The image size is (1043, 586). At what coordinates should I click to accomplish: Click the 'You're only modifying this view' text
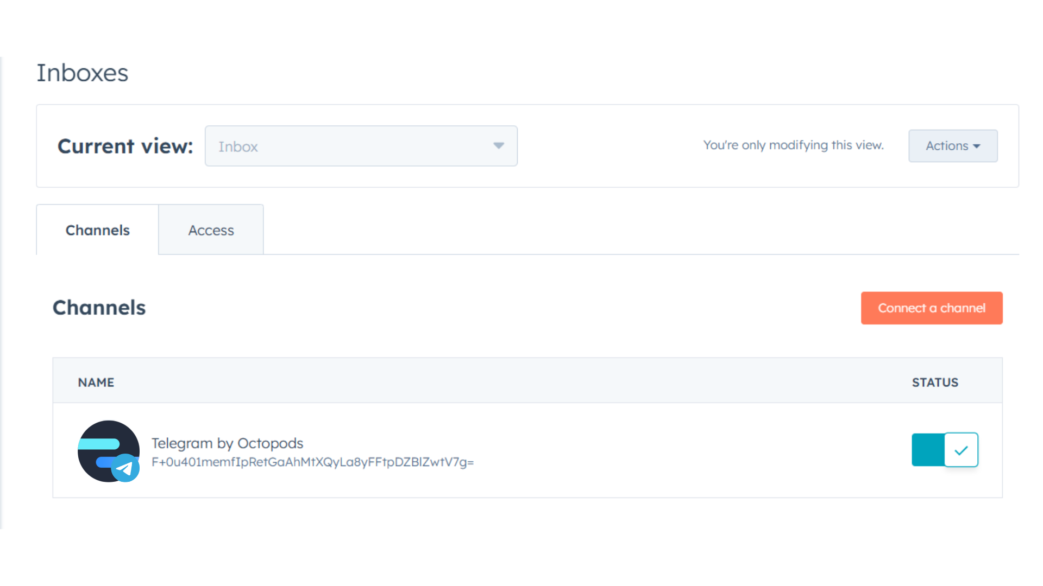(x=793, y=145)
